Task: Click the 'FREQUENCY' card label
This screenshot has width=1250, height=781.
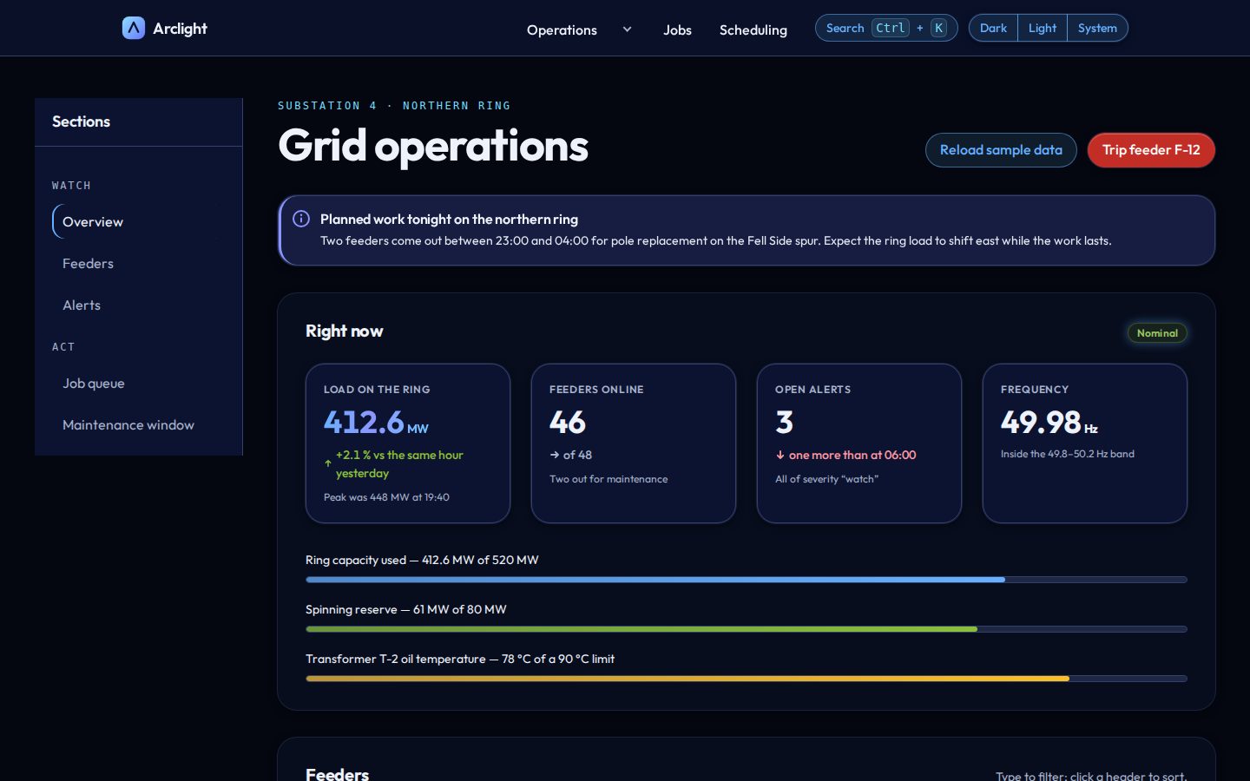Action: click(1035, 390)
